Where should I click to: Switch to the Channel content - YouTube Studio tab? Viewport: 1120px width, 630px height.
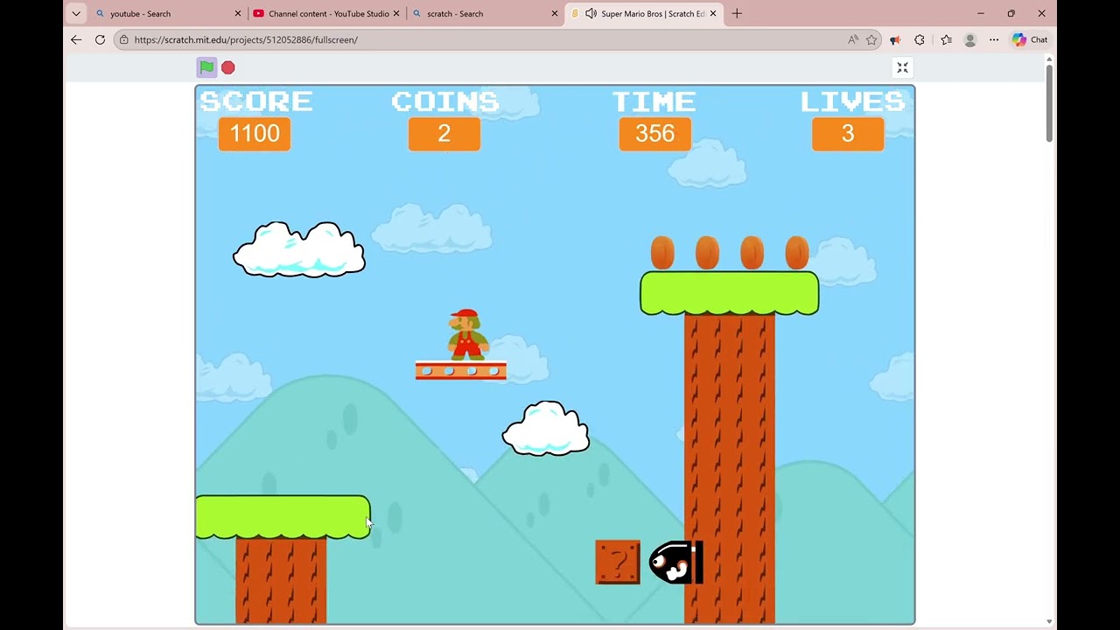[327, 13]
